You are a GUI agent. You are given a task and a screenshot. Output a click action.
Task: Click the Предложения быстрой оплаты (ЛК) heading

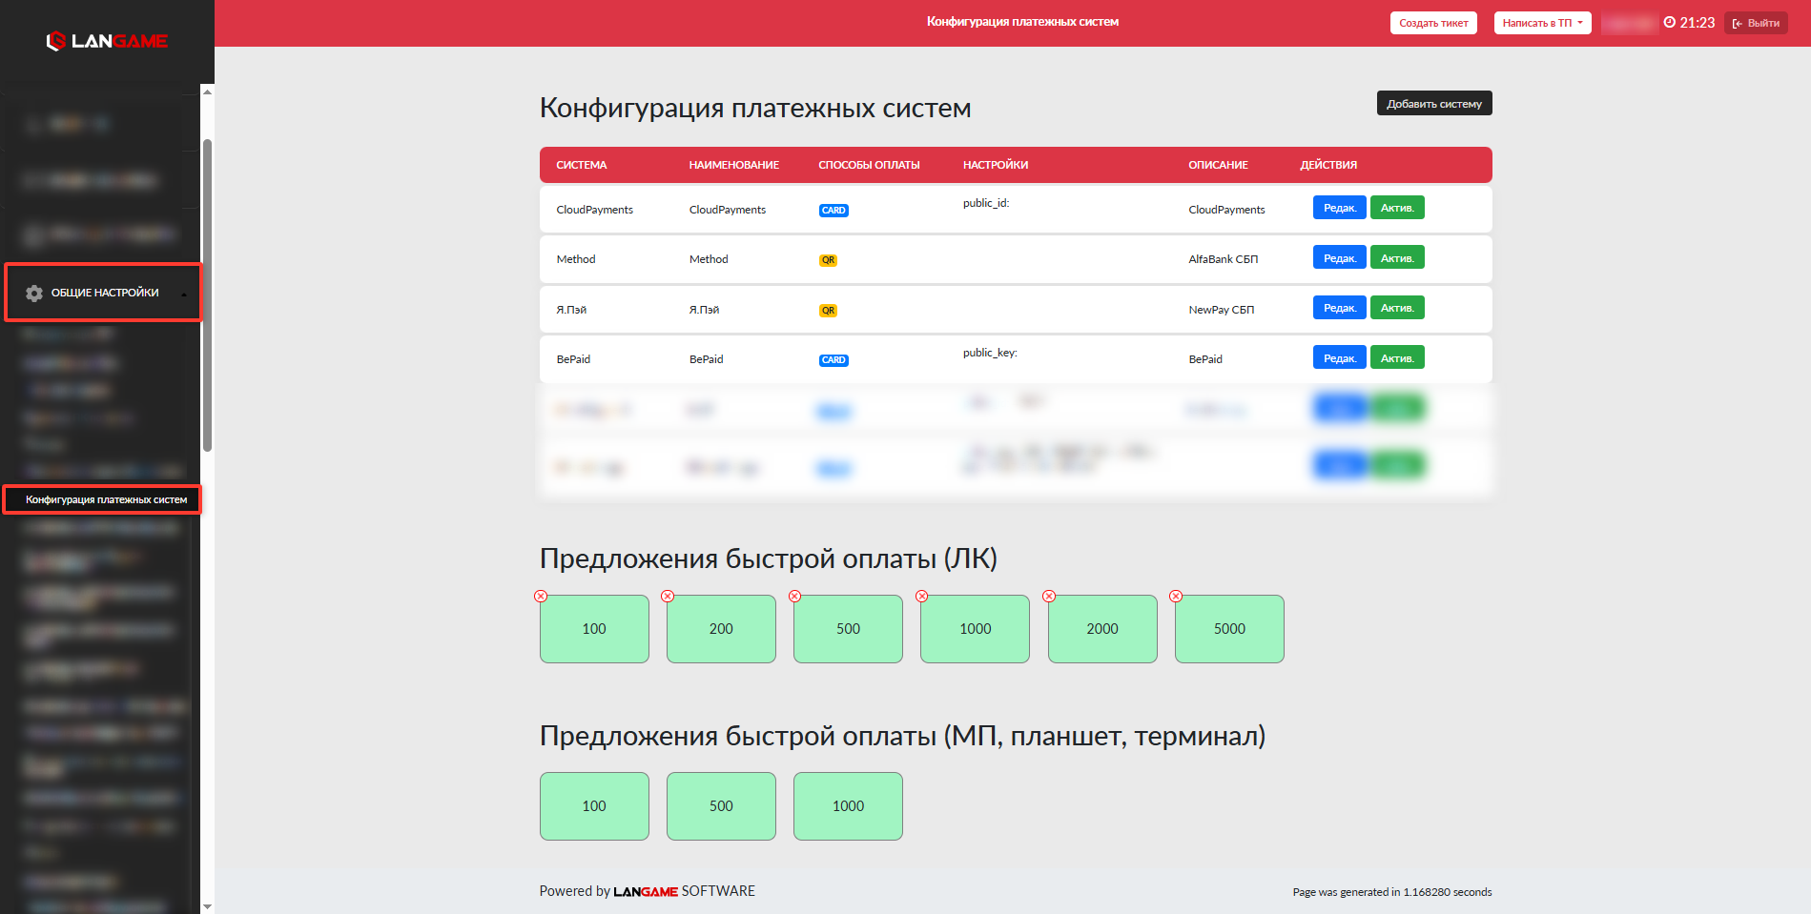pyautogui.click(x=769, y=558)
